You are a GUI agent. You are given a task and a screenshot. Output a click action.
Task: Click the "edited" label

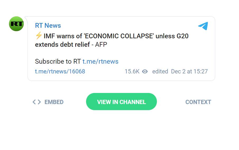tap(160, 71)
